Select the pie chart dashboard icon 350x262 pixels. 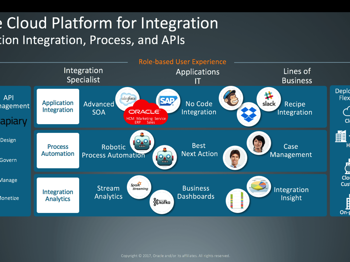click(x=259, y=186)
